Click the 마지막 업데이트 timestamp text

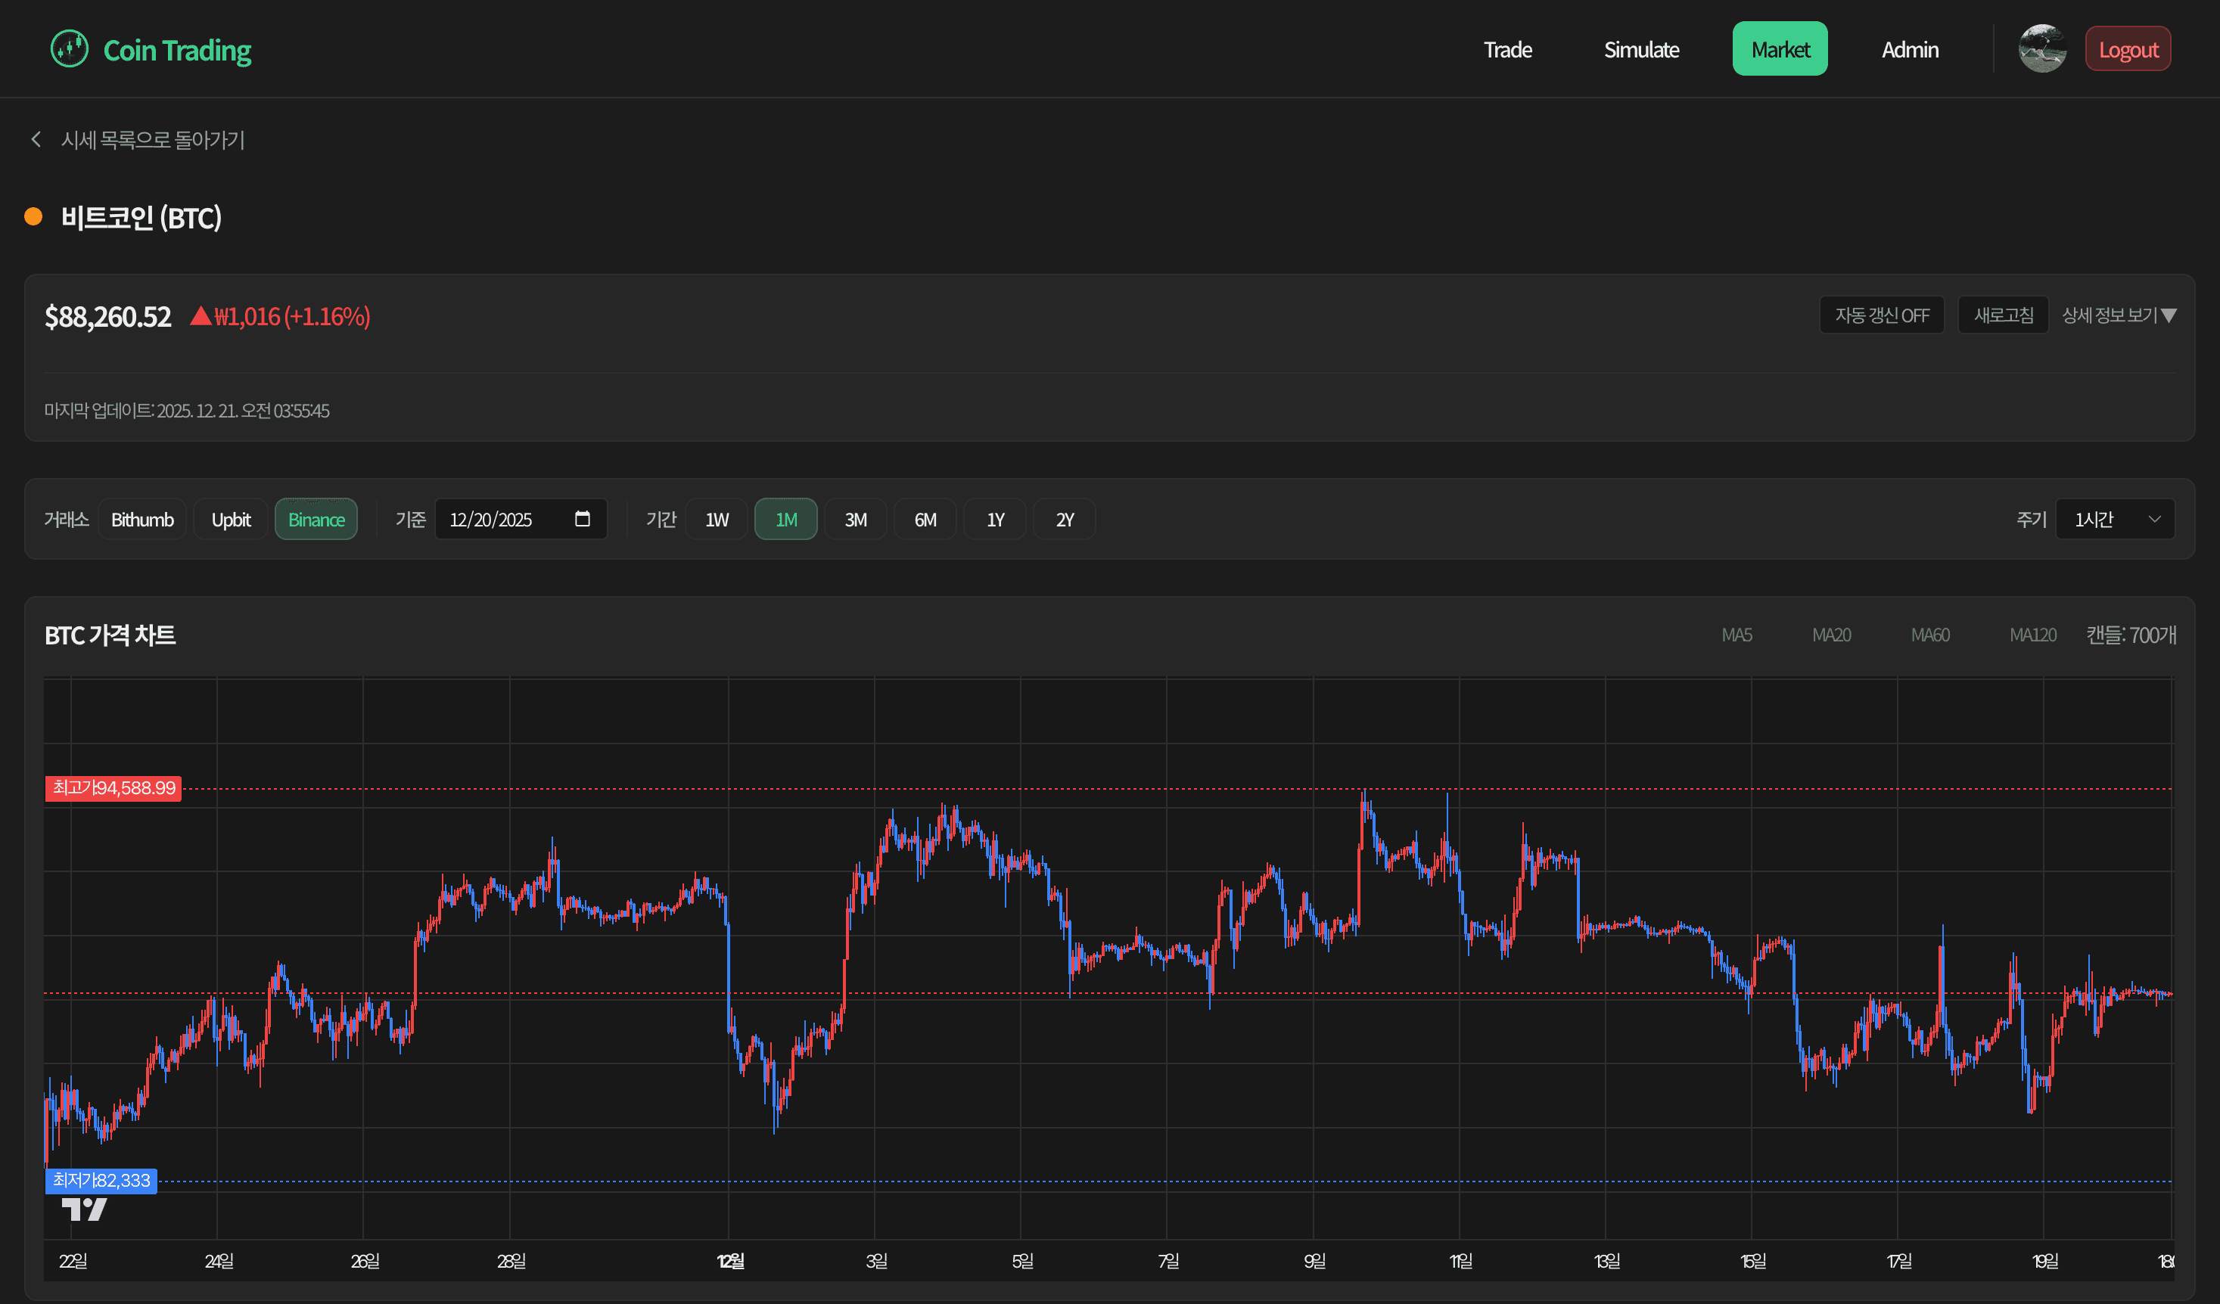pyautogui.click(x=187, y=411)
